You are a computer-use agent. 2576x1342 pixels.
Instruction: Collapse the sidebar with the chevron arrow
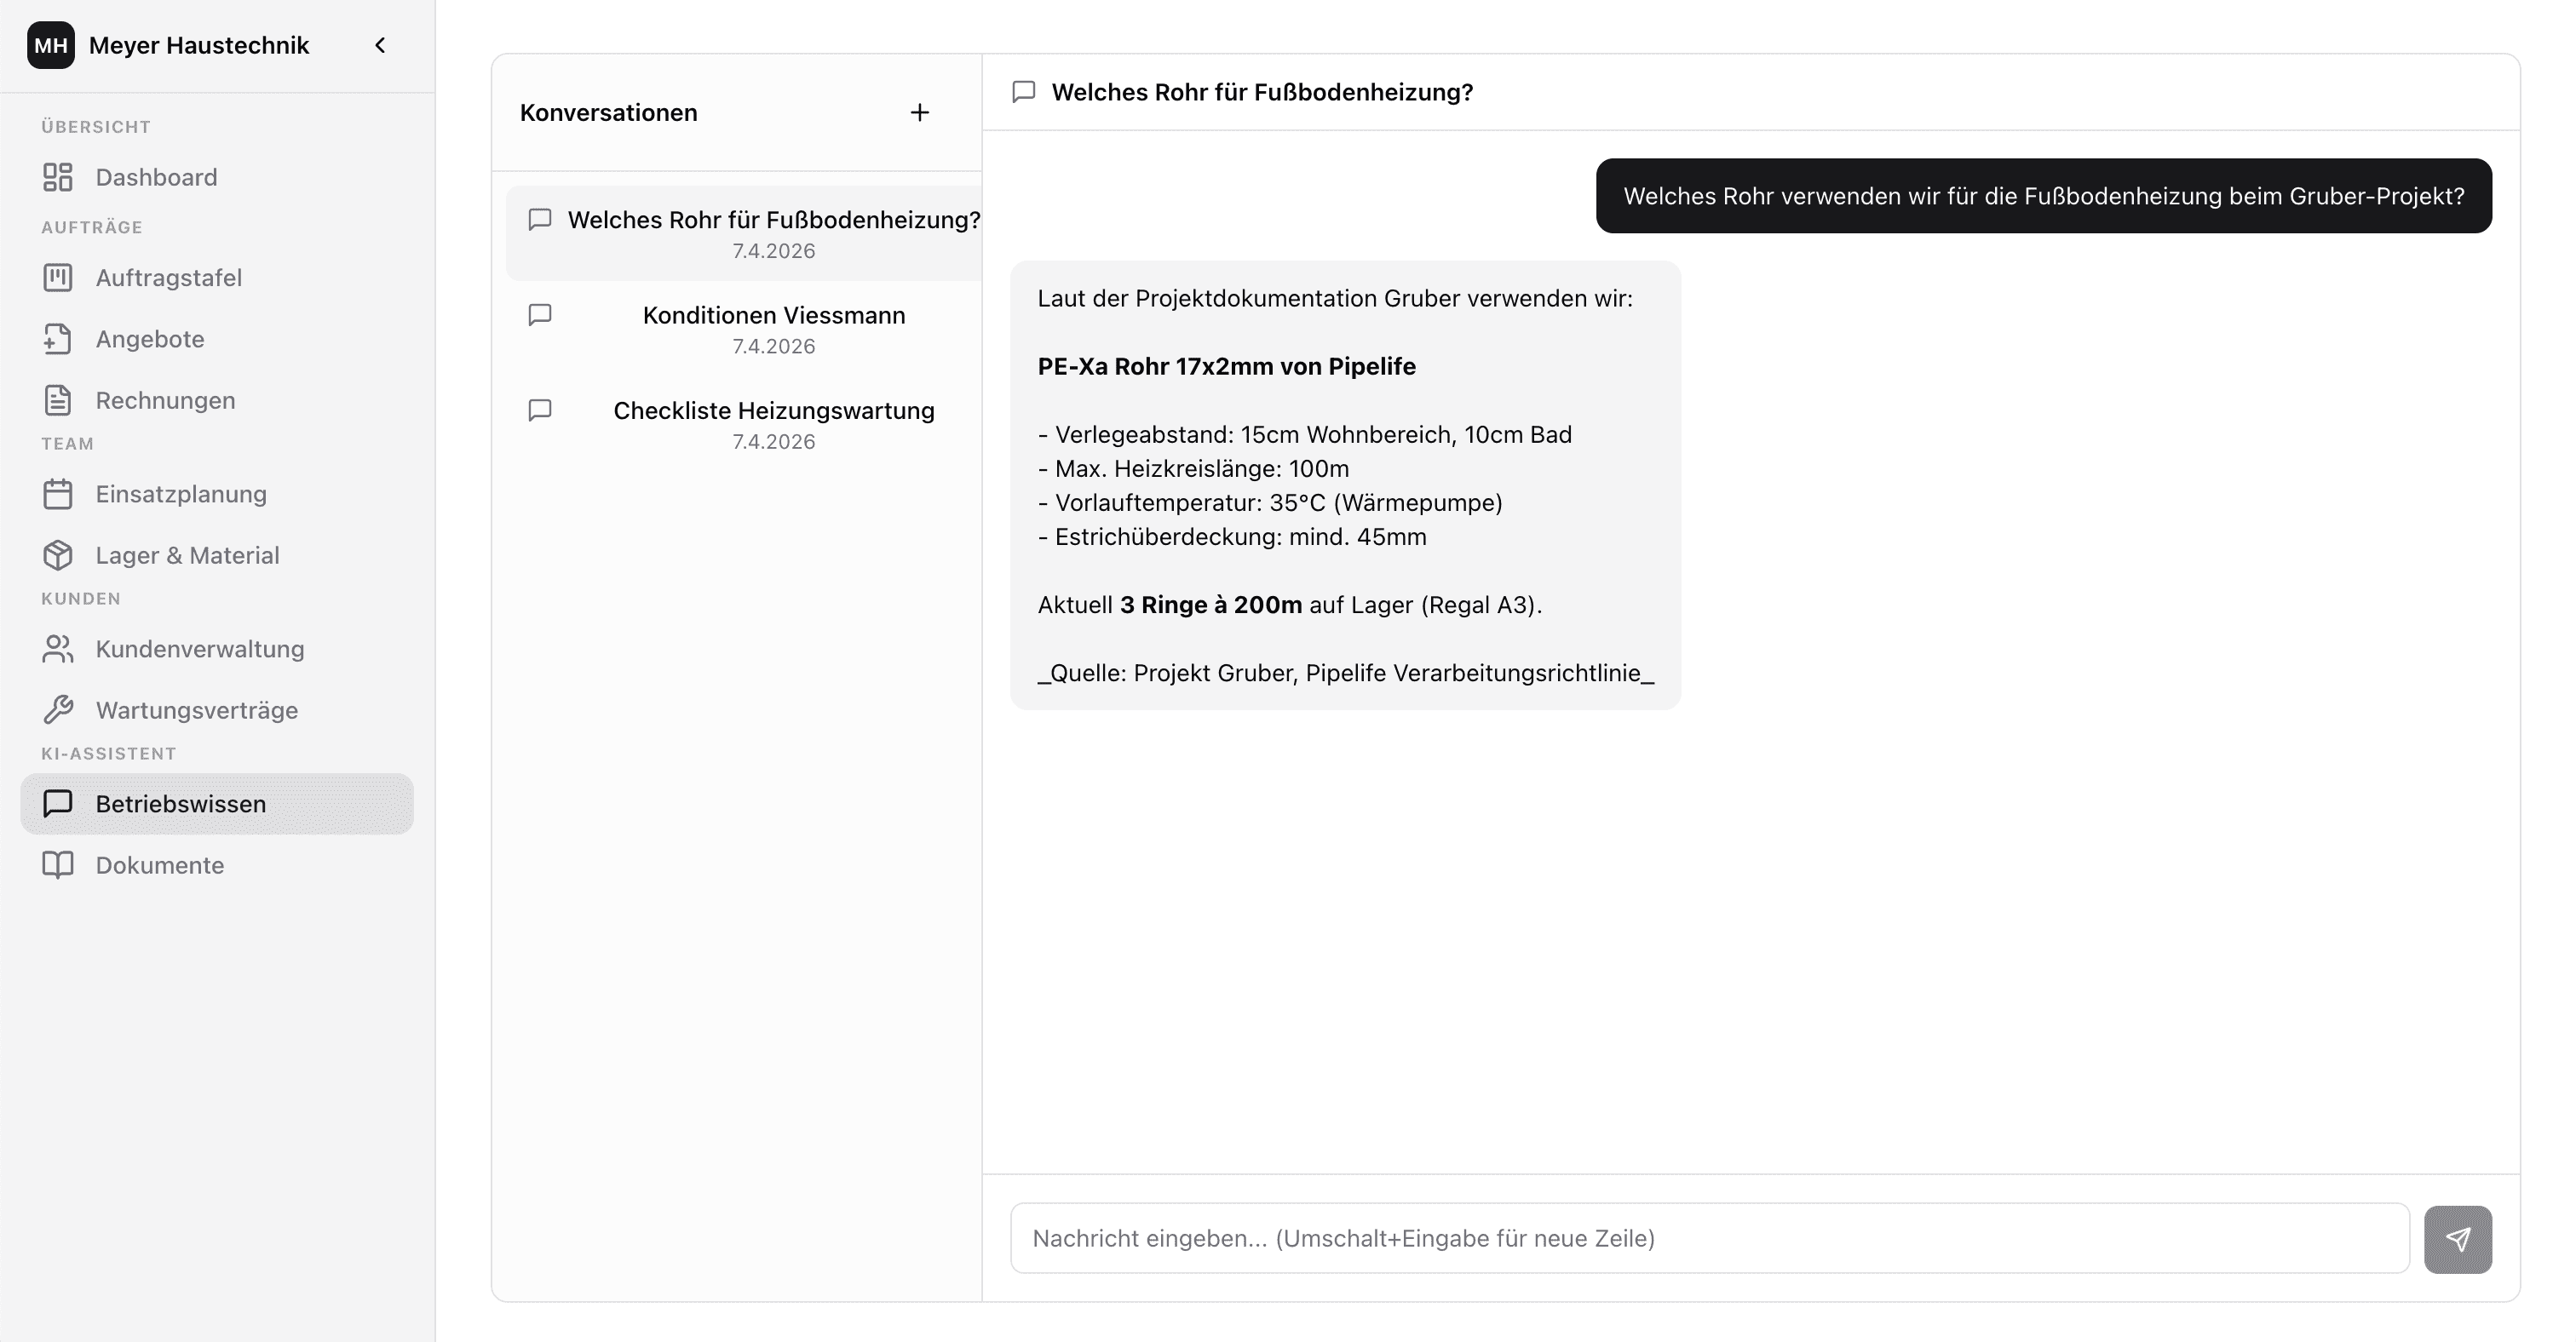pos(380,46)
